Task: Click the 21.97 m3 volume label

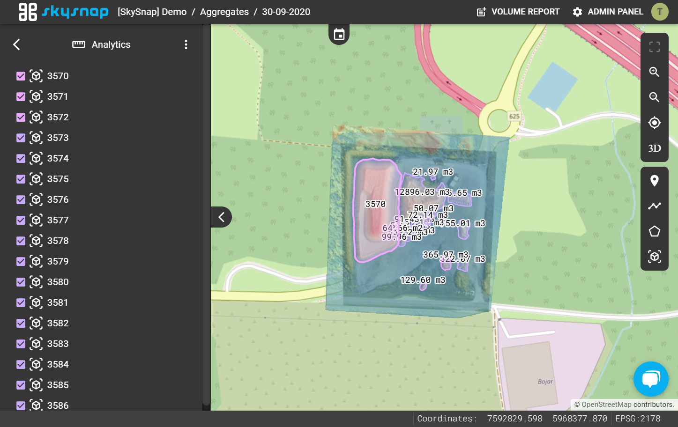Action: (433, 172)
